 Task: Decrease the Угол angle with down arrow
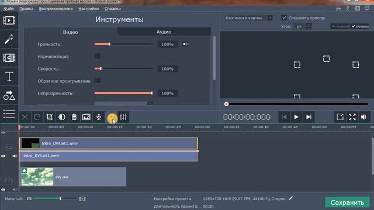(309, 28)
